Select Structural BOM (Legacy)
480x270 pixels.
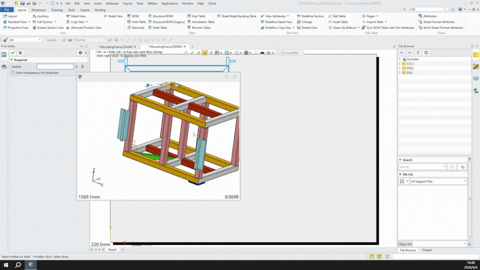(166, 22)
